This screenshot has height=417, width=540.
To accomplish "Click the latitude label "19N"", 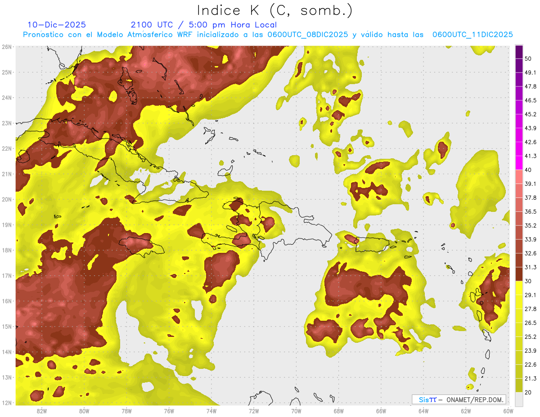I will [7, 224].
